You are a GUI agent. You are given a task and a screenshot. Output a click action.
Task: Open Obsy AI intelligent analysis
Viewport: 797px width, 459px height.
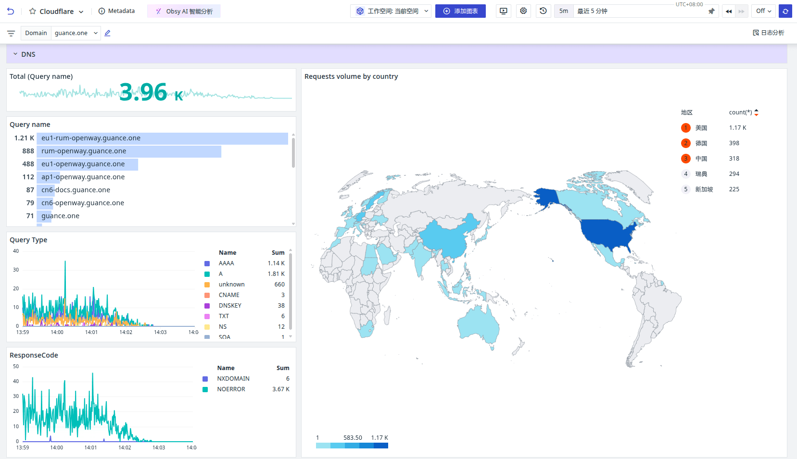point(184,11)
